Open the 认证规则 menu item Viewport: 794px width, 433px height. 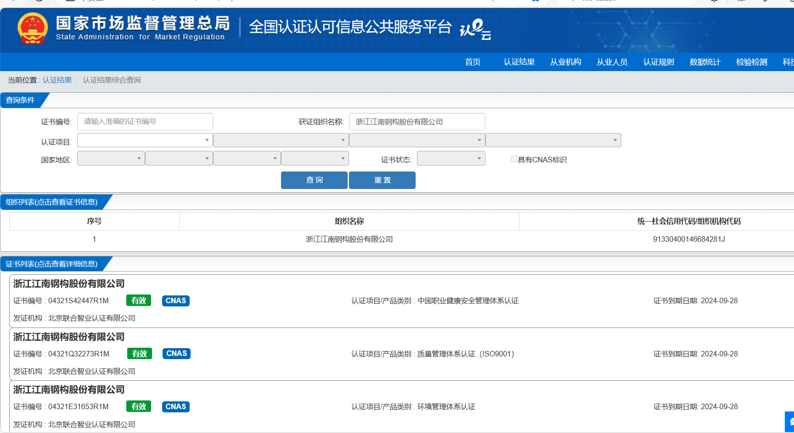tap(659, 62)
